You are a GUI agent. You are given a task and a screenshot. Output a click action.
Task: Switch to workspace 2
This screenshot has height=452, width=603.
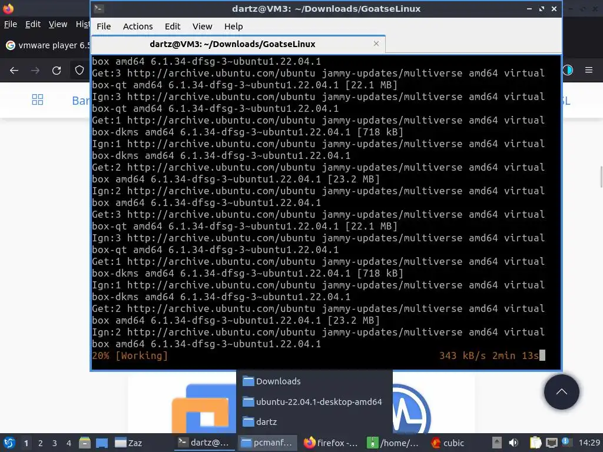coord(41,443)
